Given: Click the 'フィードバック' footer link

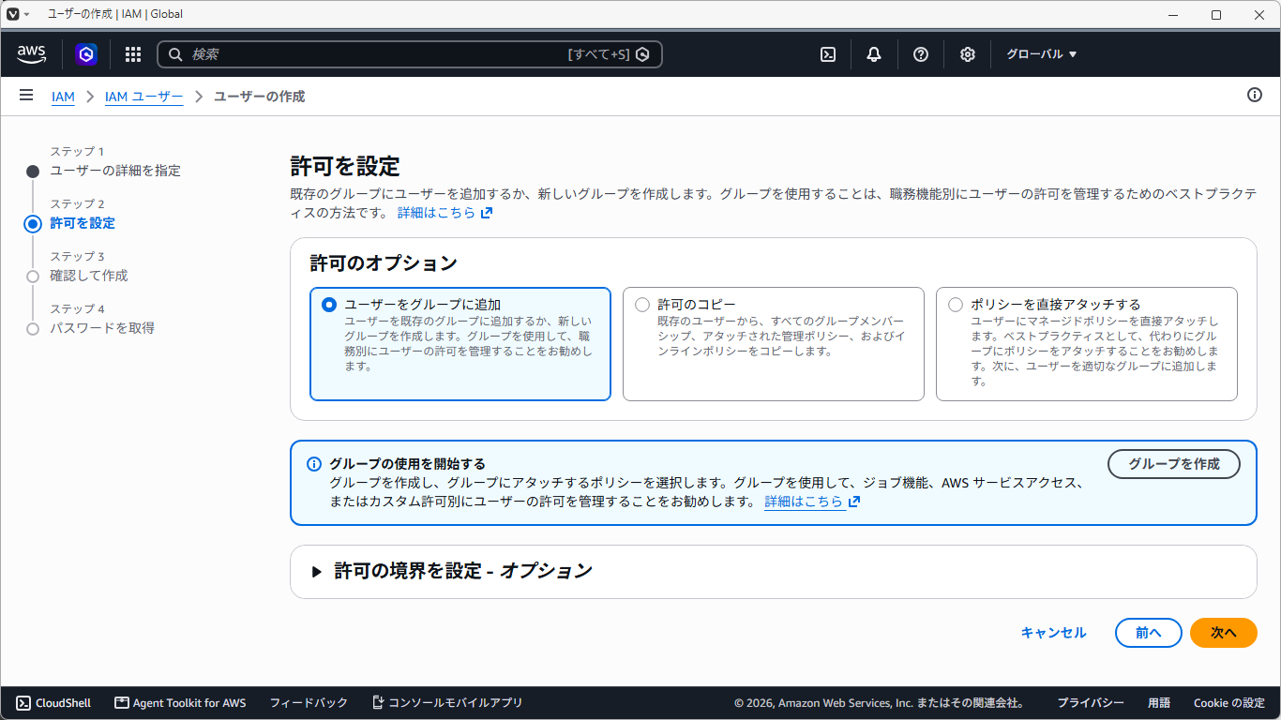Looking at the screenshot, I should point(309,703).
